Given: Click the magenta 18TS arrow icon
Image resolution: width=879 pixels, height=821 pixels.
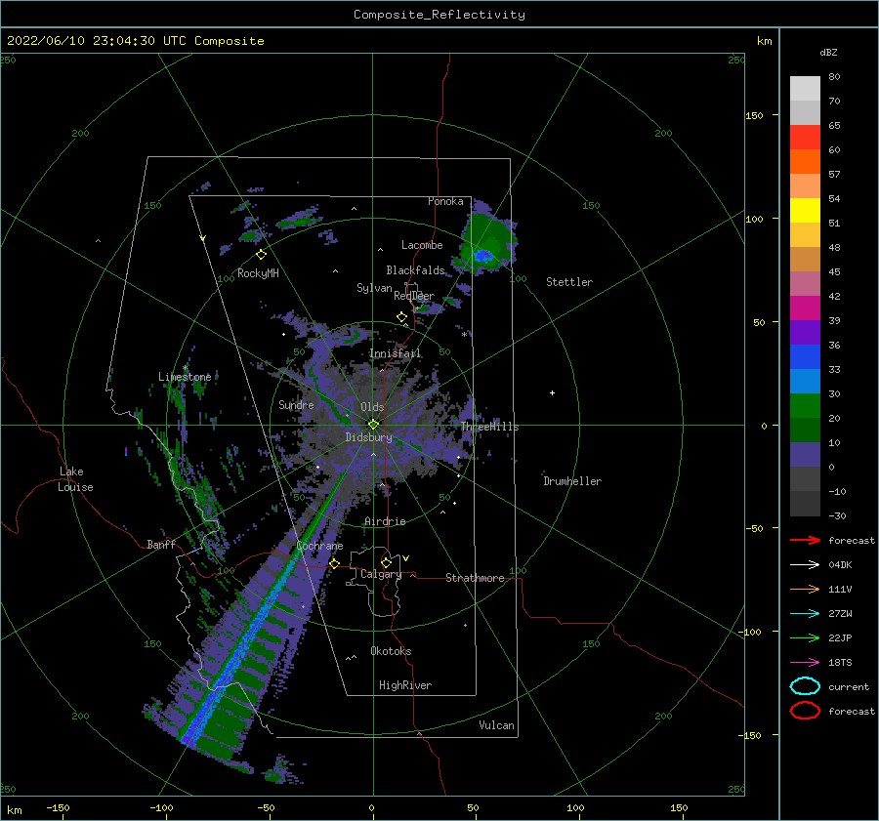Looking at the screenshot, I should [x=805, y=663].
